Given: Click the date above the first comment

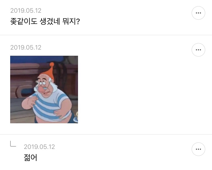Looking at the screenshot, I should click(26, 11).
